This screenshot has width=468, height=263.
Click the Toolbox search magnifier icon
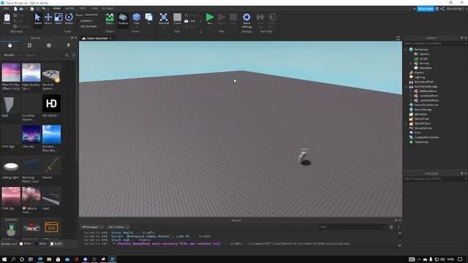point(67,56)
